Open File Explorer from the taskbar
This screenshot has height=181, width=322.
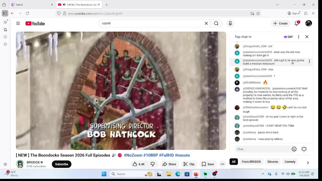169,174
